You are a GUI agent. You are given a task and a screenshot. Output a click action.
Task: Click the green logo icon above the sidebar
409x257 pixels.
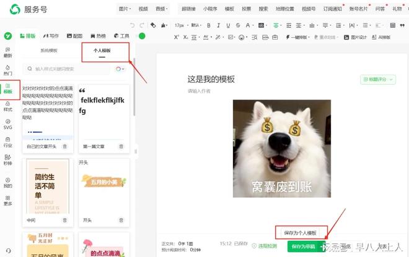tap(8, 36)
